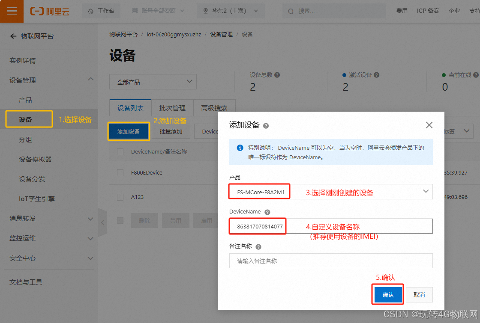Screen dimensions: 480x323
Task: Open the A123 device entry
Action: 137,197
